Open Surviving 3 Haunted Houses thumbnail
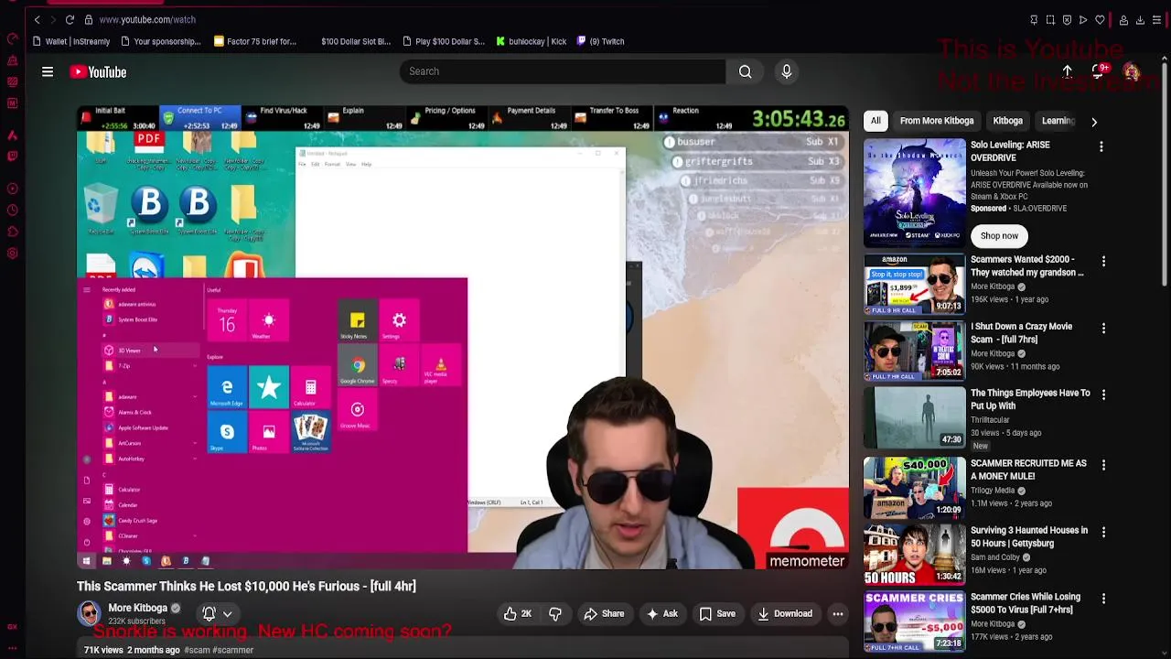 click(x=915, y=554)
